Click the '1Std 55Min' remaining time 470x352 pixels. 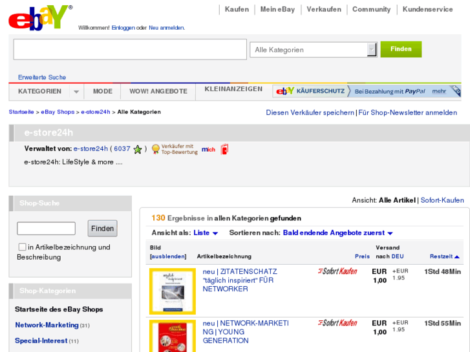(442, 323)
